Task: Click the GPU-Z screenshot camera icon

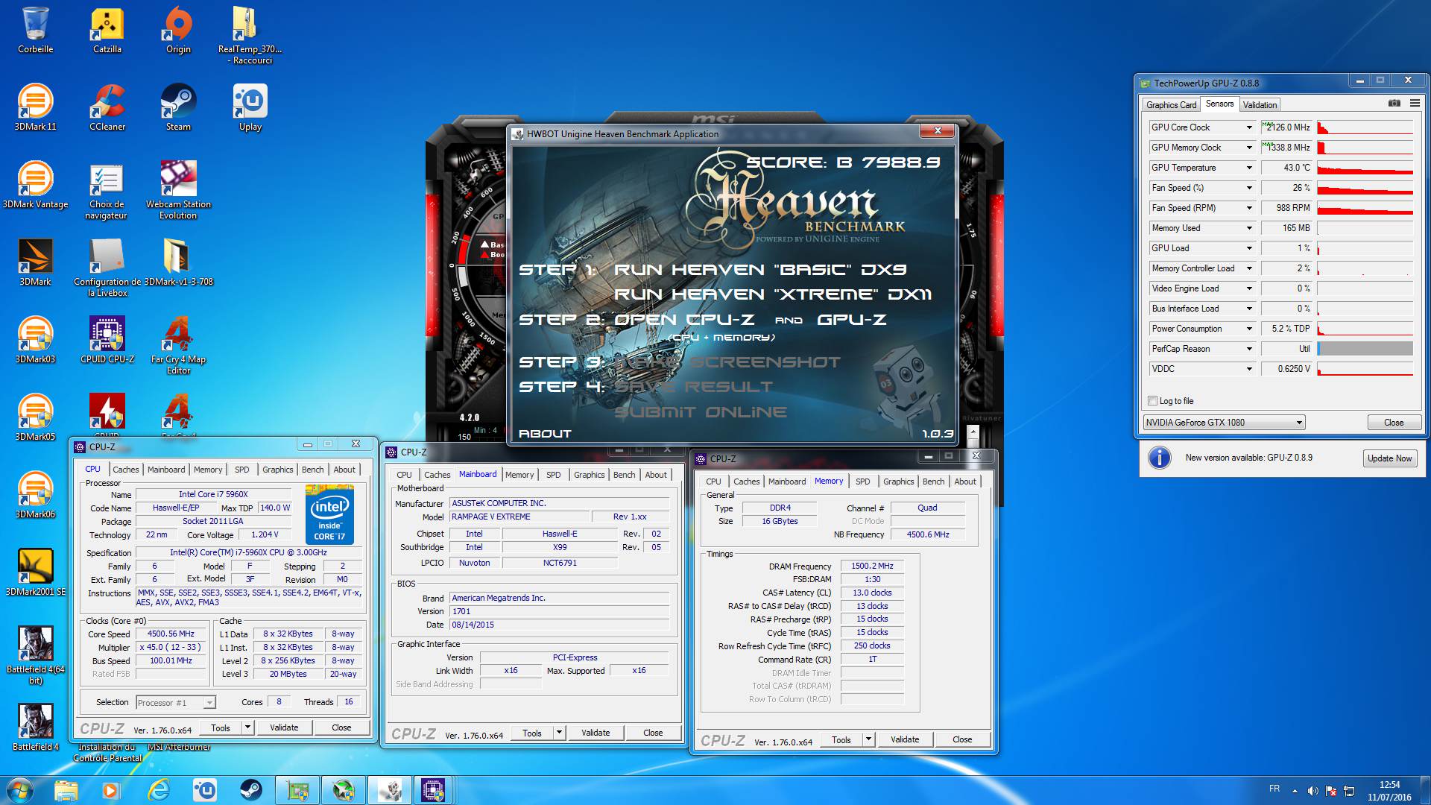Action: (1394, 104)
